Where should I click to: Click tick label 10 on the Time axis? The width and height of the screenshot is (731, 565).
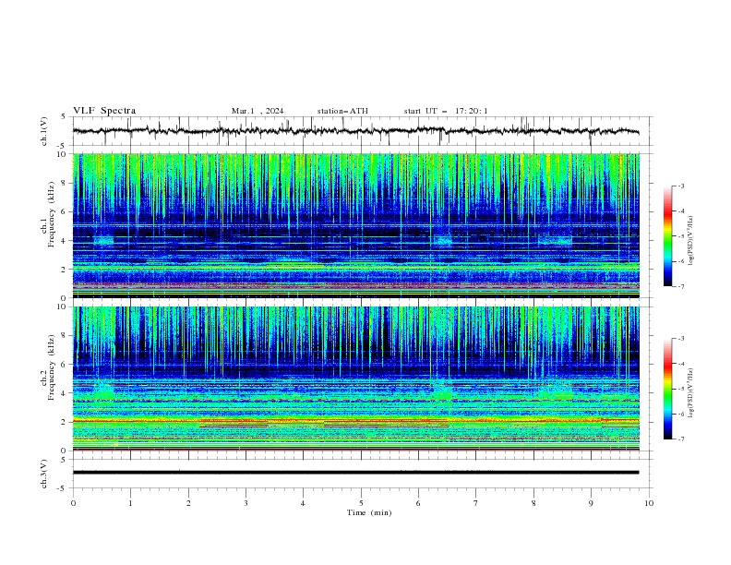pos(649,503)
